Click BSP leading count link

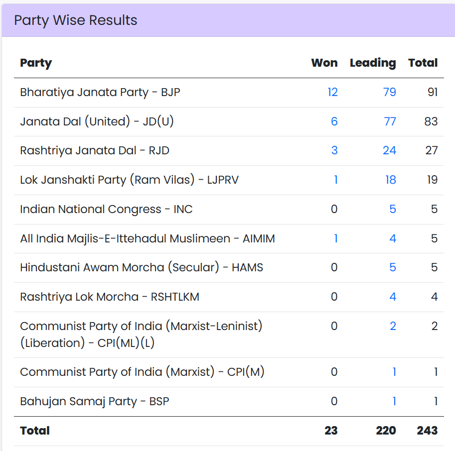pyautogui.click(x=394, y=401)
